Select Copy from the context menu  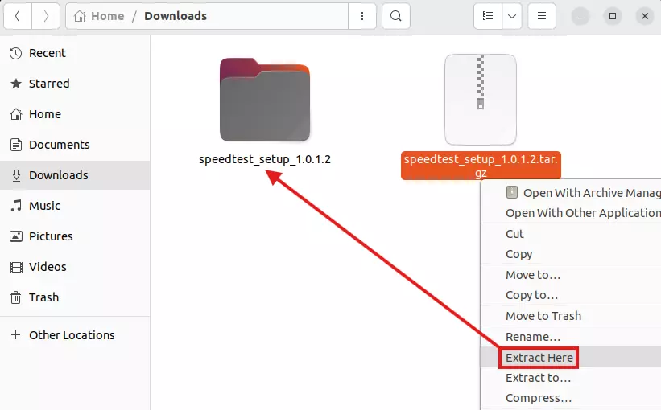click(571, 254)
